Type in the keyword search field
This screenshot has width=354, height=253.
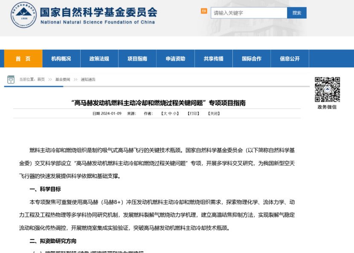(x=249, y=13)
